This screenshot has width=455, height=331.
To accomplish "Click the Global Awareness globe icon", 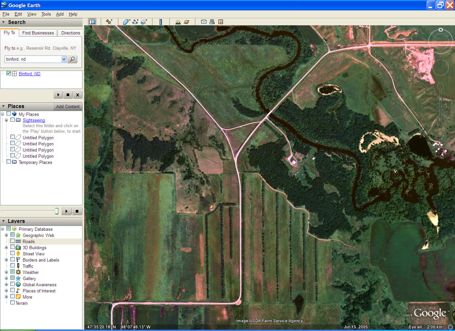I will click(x=18, y=284).
